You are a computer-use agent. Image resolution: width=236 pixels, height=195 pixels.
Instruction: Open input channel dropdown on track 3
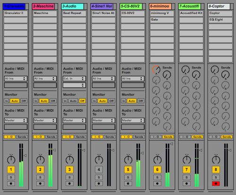click(x=74, y=85)
